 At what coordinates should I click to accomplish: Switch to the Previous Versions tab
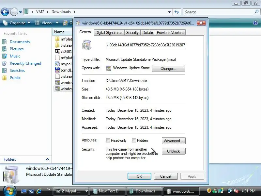(x=170, y=33)
